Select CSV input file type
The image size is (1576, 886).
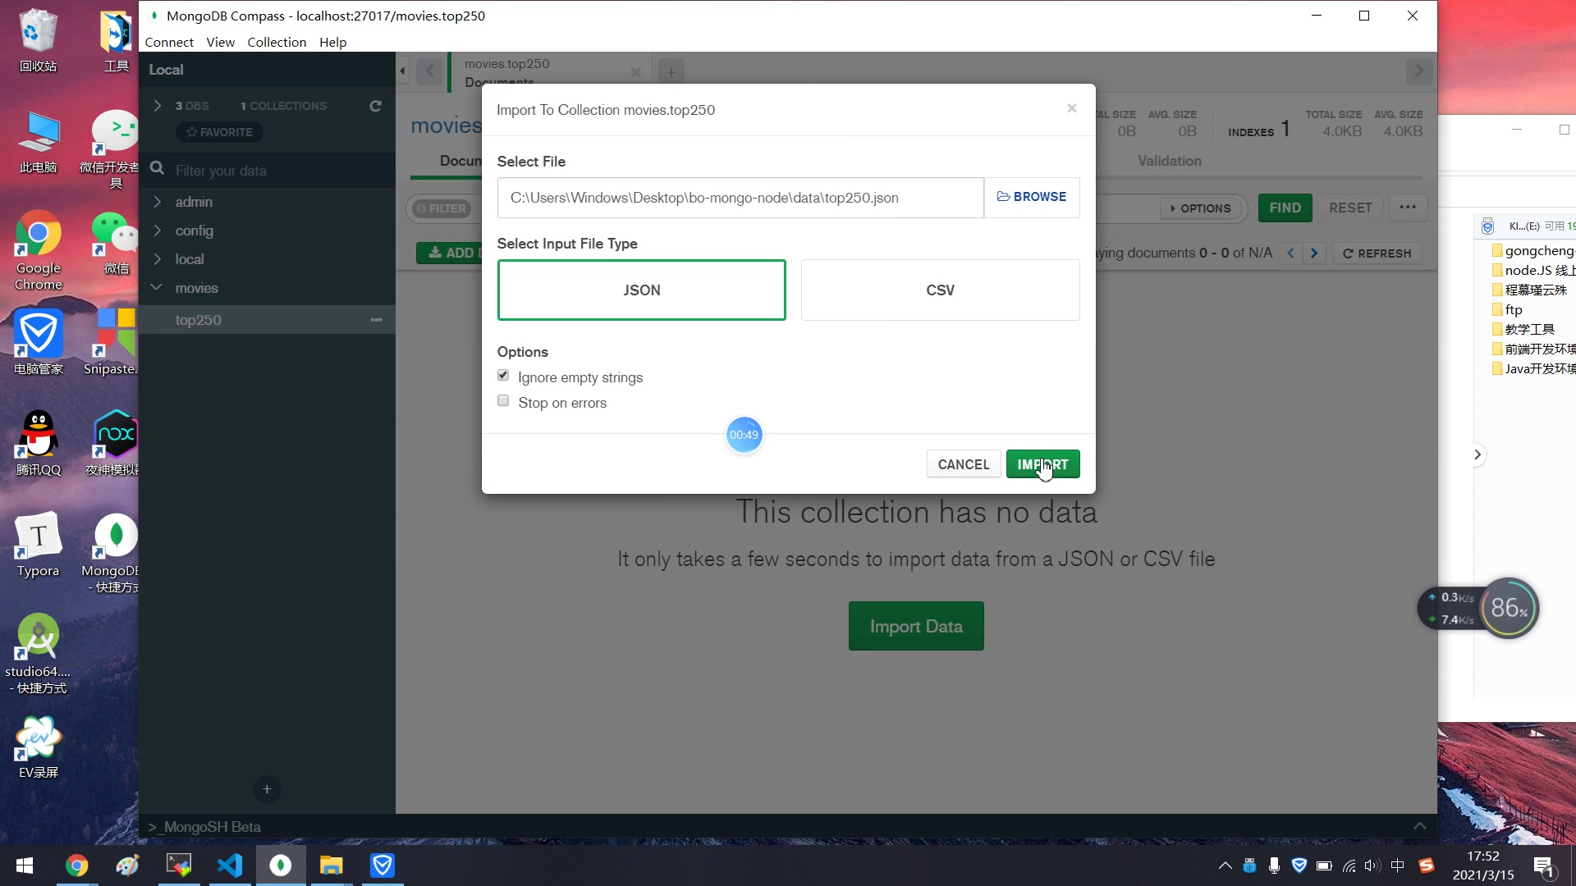click(x=941, y=290)
